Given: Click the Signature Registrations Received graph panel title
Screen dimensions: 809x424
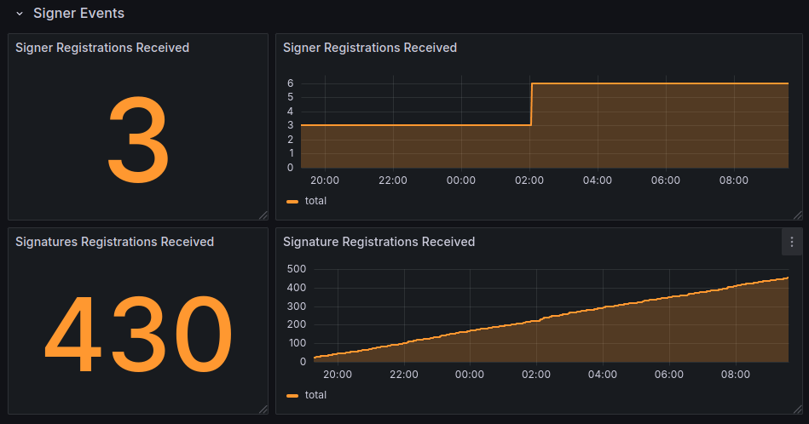Looking at the screenshot, I should (378, 242).
